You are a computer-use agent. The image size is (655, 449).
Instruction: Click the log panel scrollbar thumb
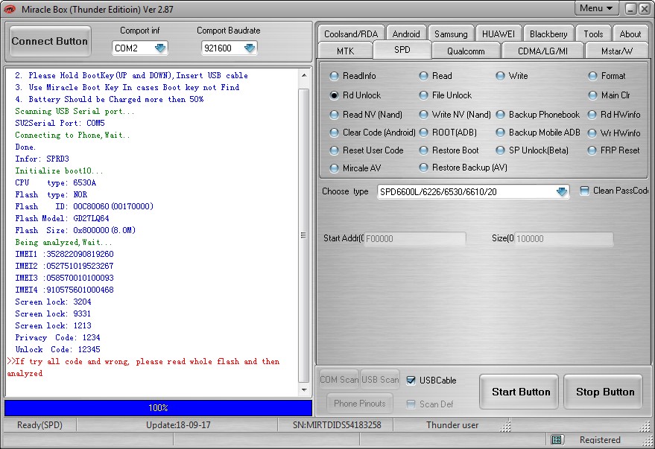(304, 235)
